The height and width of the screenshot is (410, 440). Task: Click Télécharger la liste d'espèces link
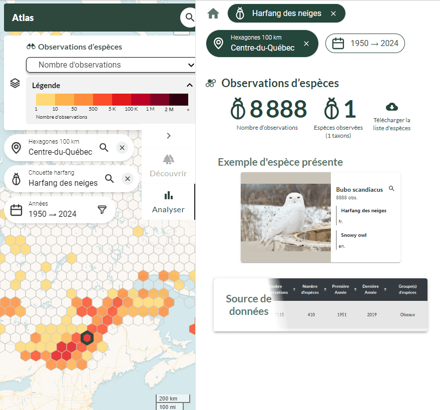[x=392, y=124]
